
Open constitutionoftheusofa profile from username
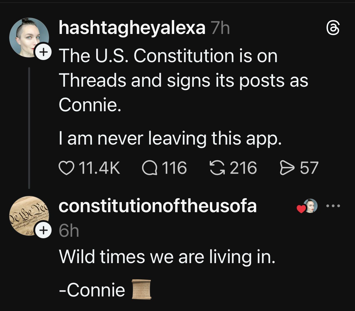point(157,206)
